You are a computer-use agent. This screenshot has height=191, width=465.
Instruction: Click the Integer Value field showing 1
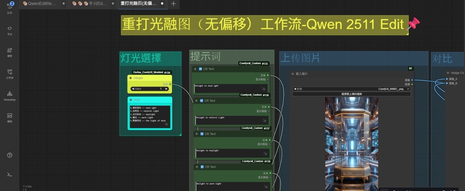point(150,89)
